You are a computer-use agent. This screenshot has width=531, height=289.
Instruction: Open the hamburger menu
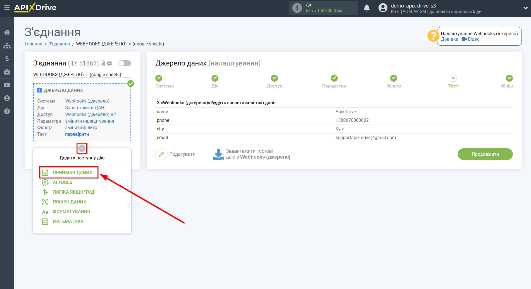tap(7, 8)
